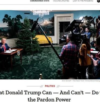
Task: Open the Coronavirus Stats nav link
Action: point(40,1)
